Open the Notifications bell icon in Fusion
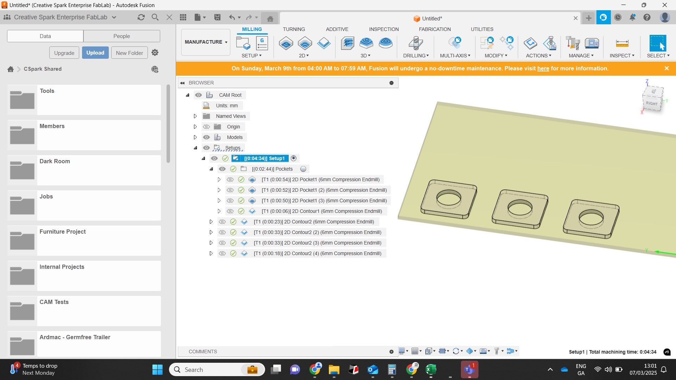 click(x=633, y=17)
